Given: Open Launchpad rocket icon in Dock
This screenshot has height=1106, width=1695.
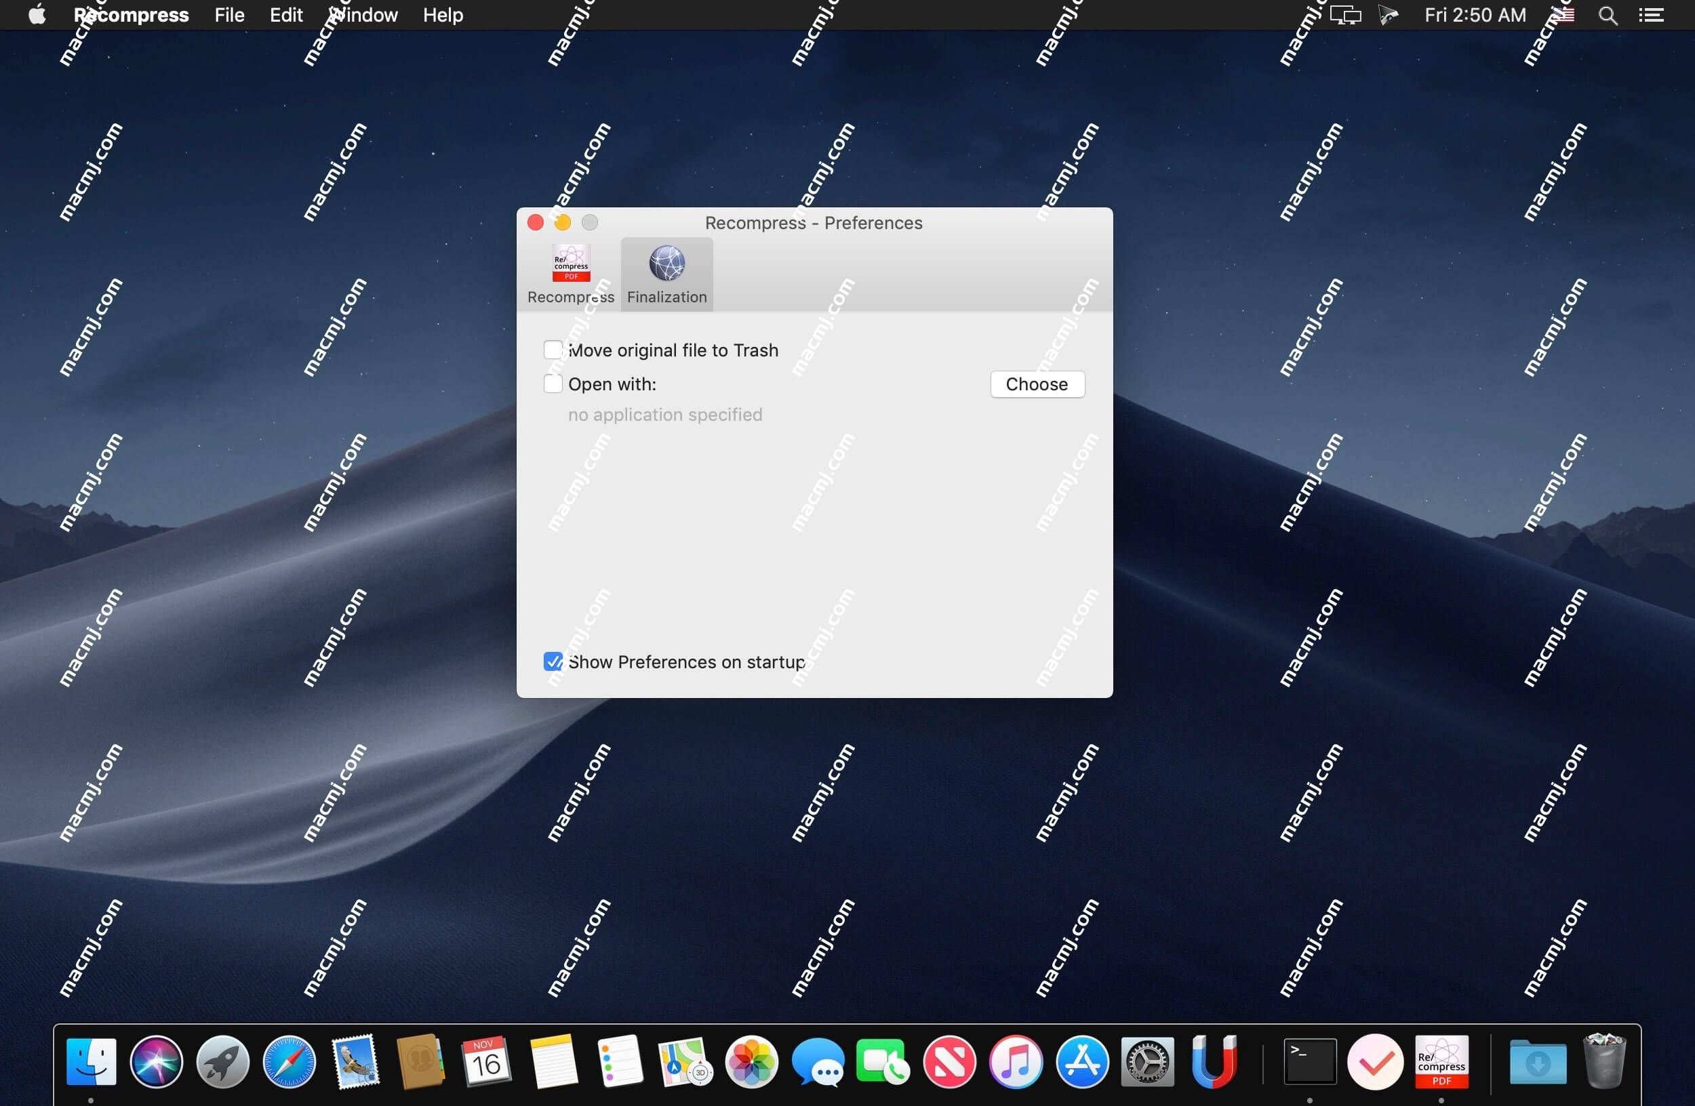Looking at the screenshot, I should pyautogui.click(x=223, y=1062).
